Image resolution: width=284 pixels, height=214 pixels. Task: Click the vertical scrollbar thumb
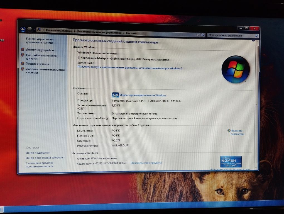256,105
